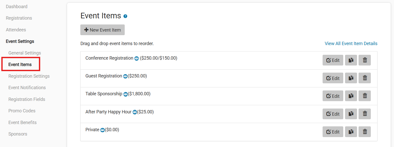Viewport: 394px width, 147px height.
Task: Open View All Event Item Details link
Action: (351, 44)
